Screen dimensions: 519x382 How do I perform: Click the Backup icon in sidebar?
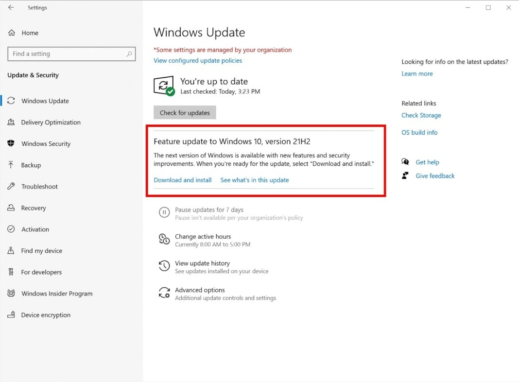11,165
